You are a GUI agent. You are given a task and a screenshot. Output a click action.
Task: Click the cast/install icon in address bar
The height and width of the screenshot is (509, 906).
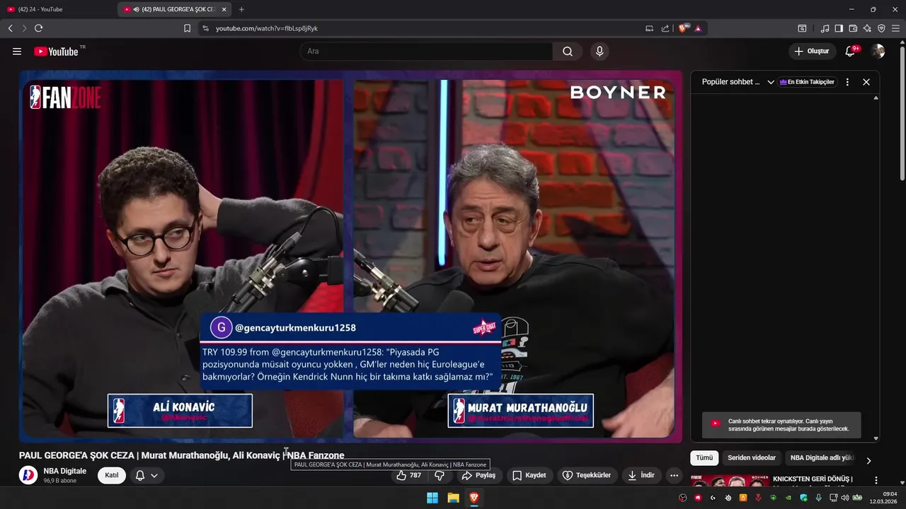[649, 28]
